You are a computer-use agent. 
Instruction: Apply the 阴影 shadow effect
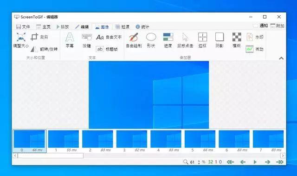tap(220, 40)
